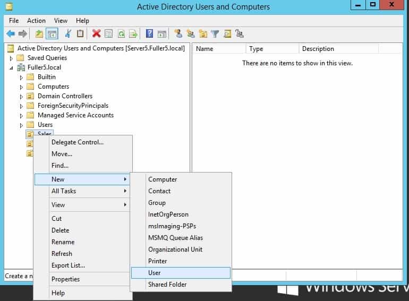Screen dimensions: 409x301
Task: Sort by the Type column header
Action: coord(272,49)
